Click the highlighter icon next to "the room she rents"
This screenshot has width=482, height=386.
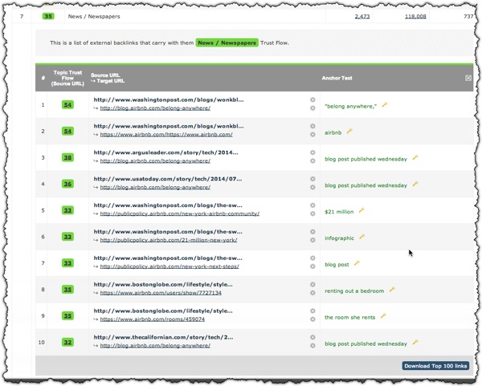(384, 316)
